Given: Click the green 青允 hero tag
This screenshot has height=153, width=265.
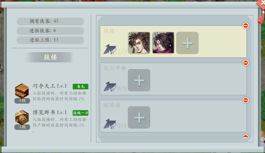Looking at the screenshot, I should (x=80, y=86).
